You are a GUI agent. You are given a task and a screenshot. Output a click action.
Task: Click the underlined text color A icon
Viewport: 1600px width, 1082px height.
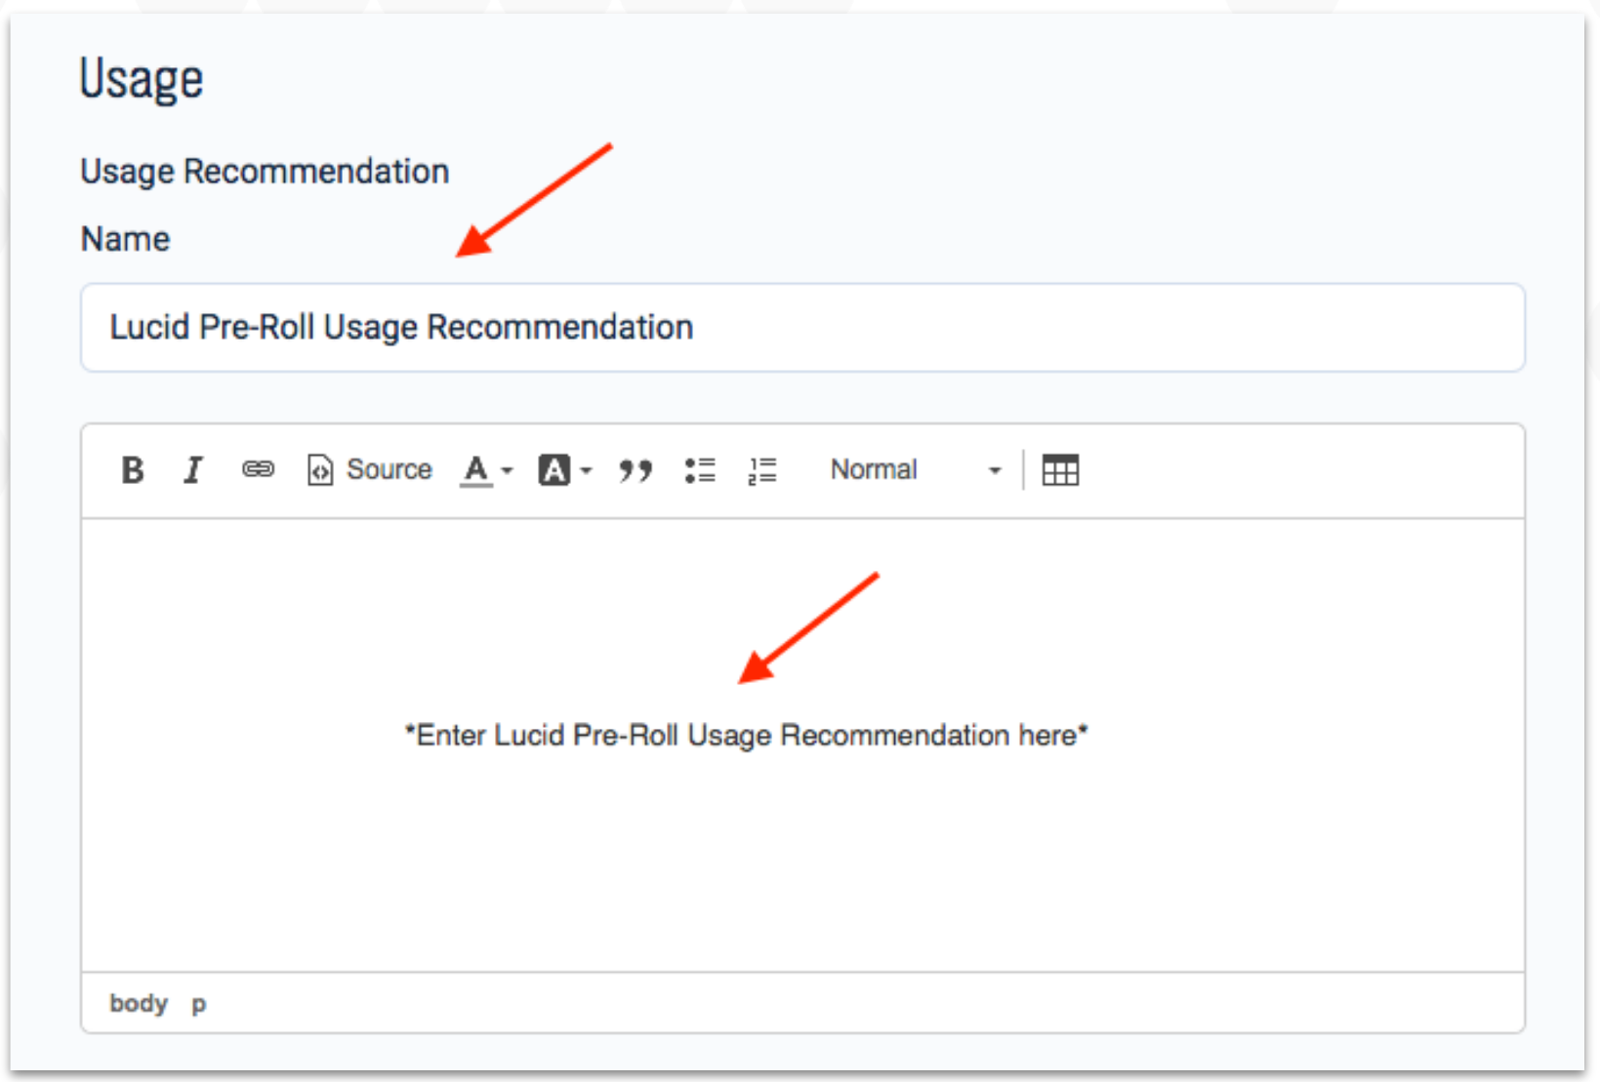476,470
